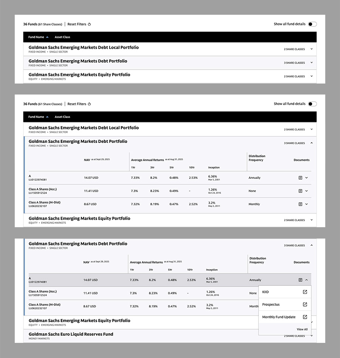This screenshot has width=340, height=358.
Task: Open documents chevron for Class A Shares (M-Dist)
Action: point(306,204)
